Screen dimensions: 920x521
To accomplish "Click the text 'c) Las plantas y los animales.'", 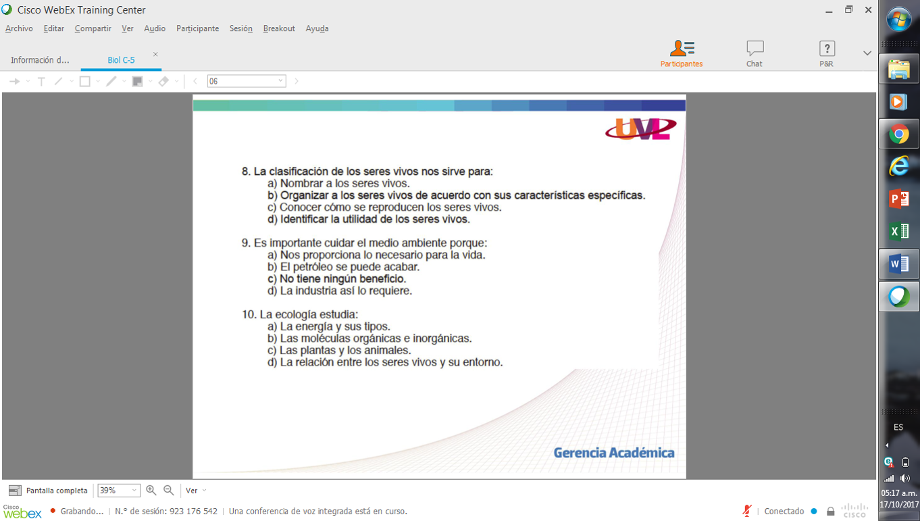I will coord(339,350).
